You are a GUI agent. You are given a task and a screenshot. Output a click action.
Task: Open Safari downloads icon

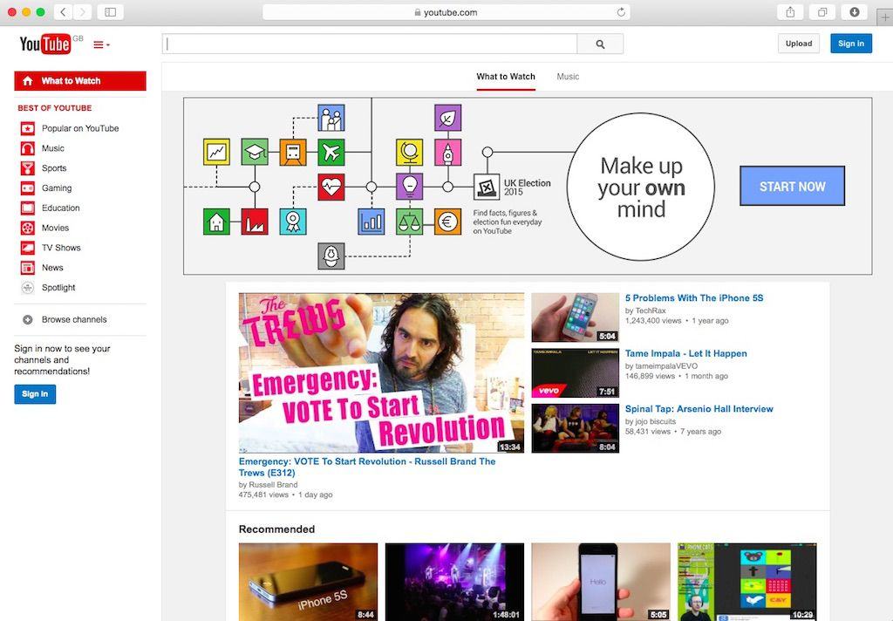tap(855, 12)
